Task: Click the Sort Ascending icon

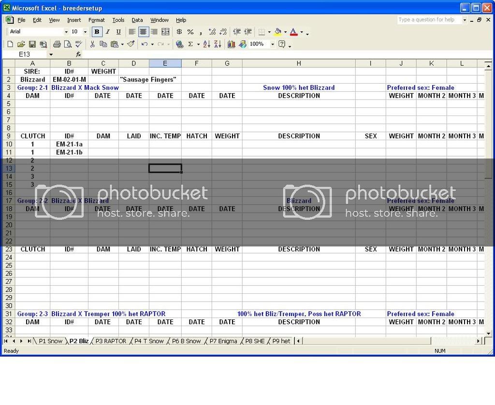Action: 207,44
